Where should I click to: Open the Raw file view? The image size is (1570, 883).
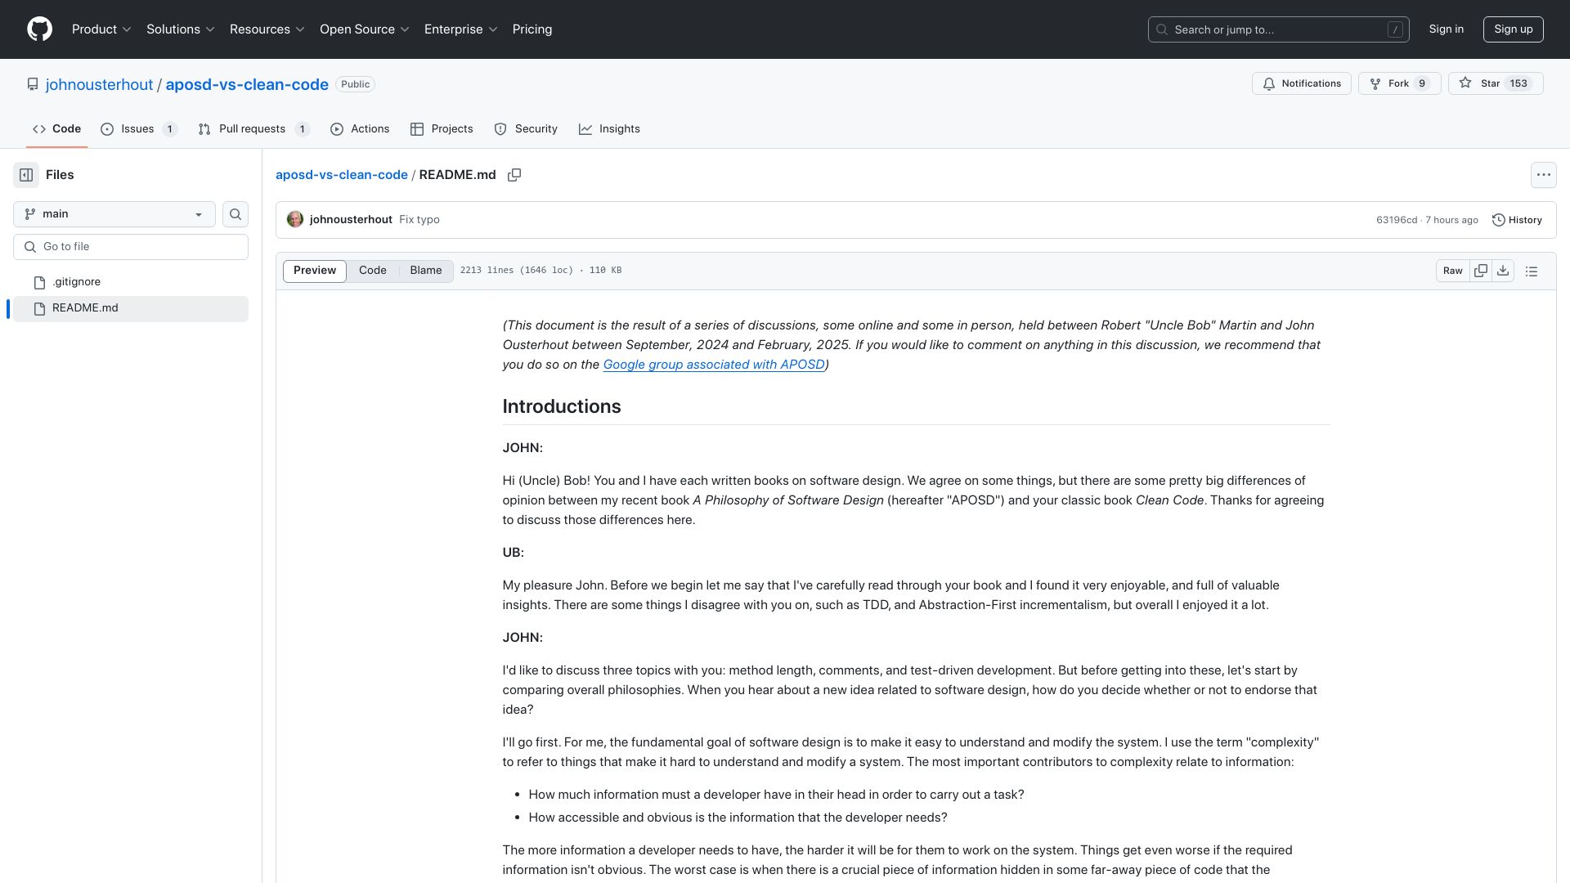coord(1453,271)
